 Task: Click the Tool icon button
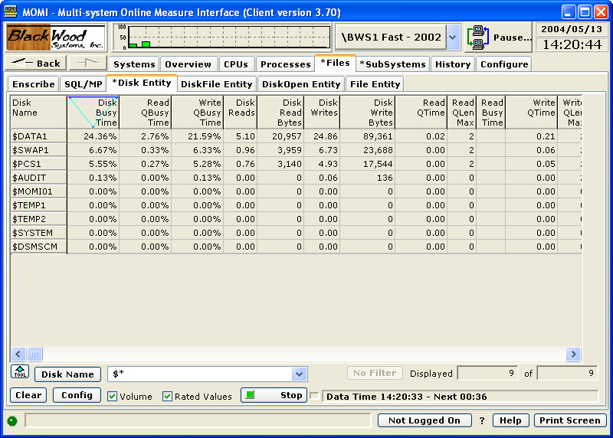(20, 373)
